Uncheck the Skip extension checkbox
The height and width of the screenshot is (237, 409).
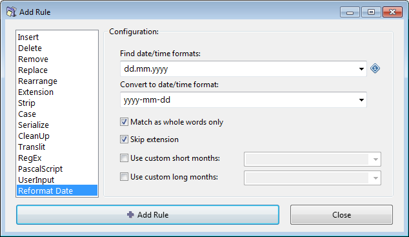pos(124,139)
